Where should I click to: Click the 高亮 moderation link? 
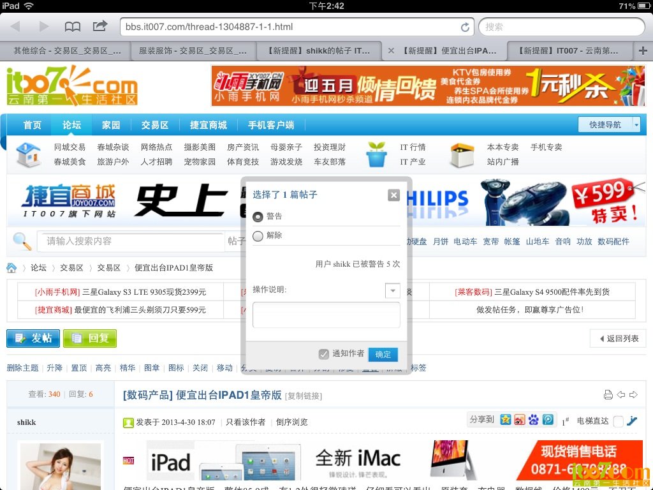coord(103,368)
